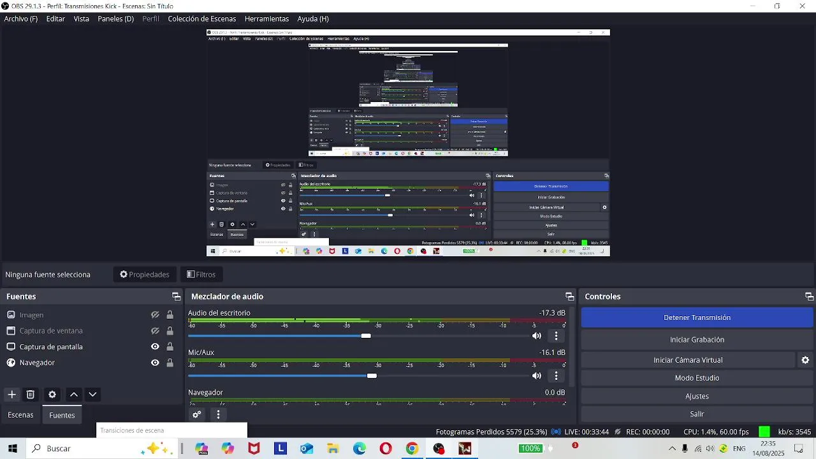Open advanced audio properties gears icon

[197, 414]
